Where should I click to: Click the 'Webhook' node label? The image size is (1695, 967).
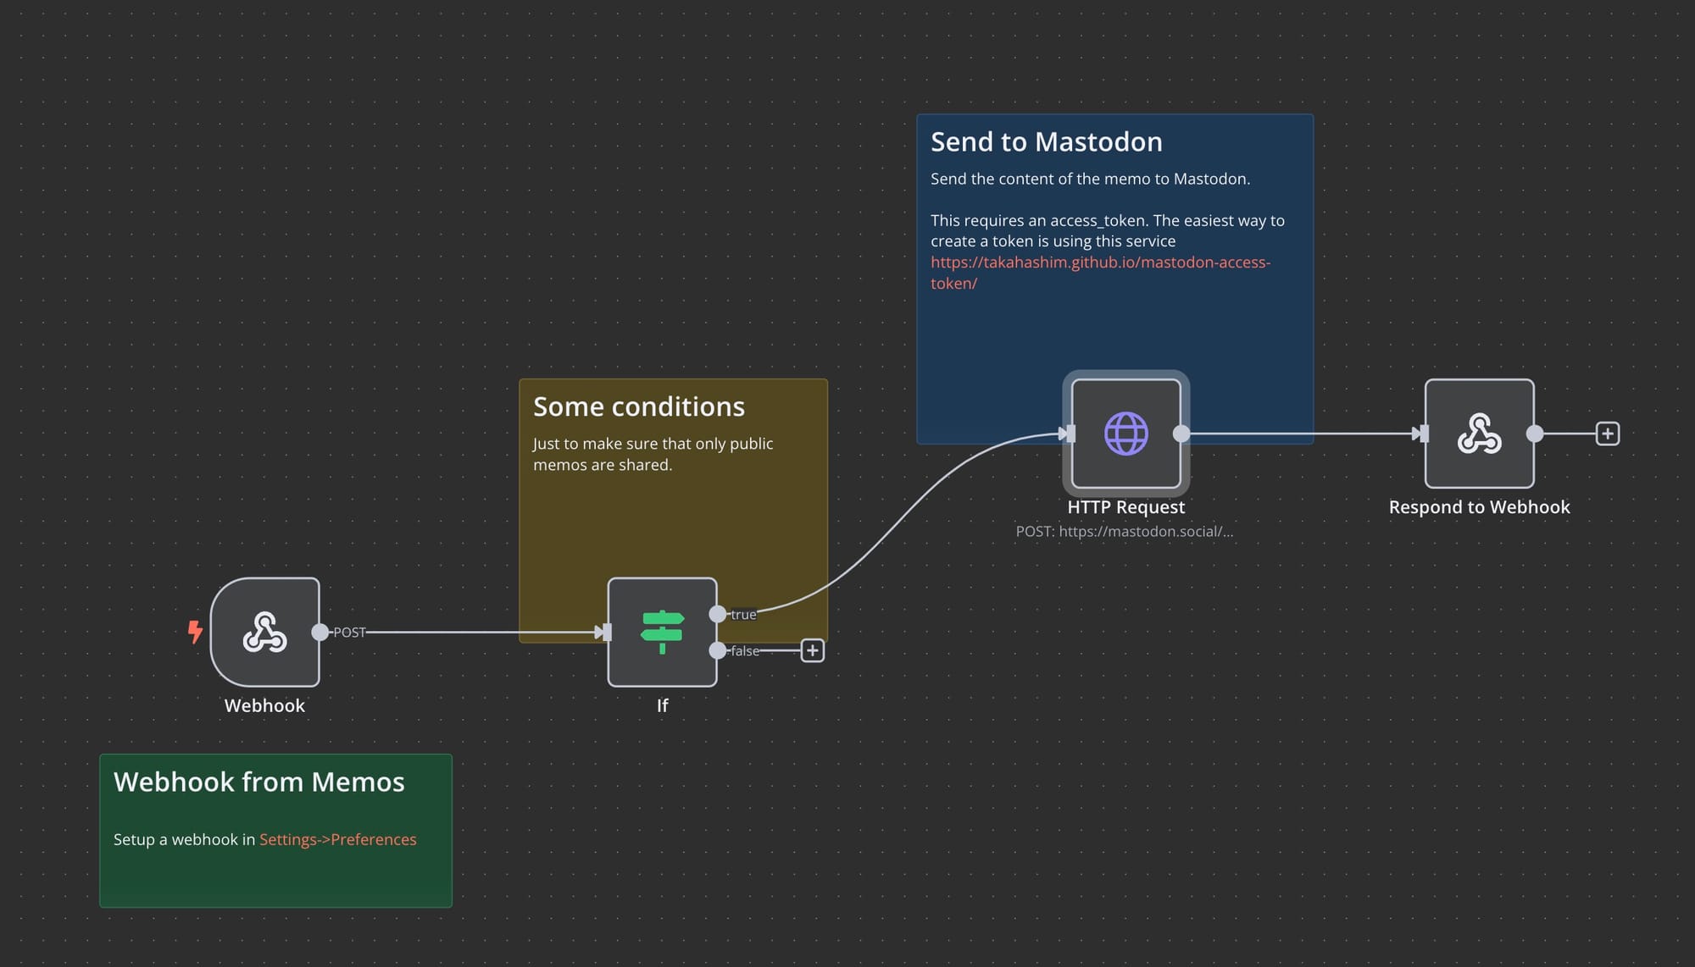point(264,705)
